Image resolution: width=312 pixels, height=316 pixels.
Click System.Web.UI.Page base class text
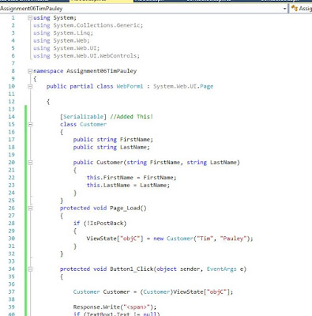coord(183,86)
